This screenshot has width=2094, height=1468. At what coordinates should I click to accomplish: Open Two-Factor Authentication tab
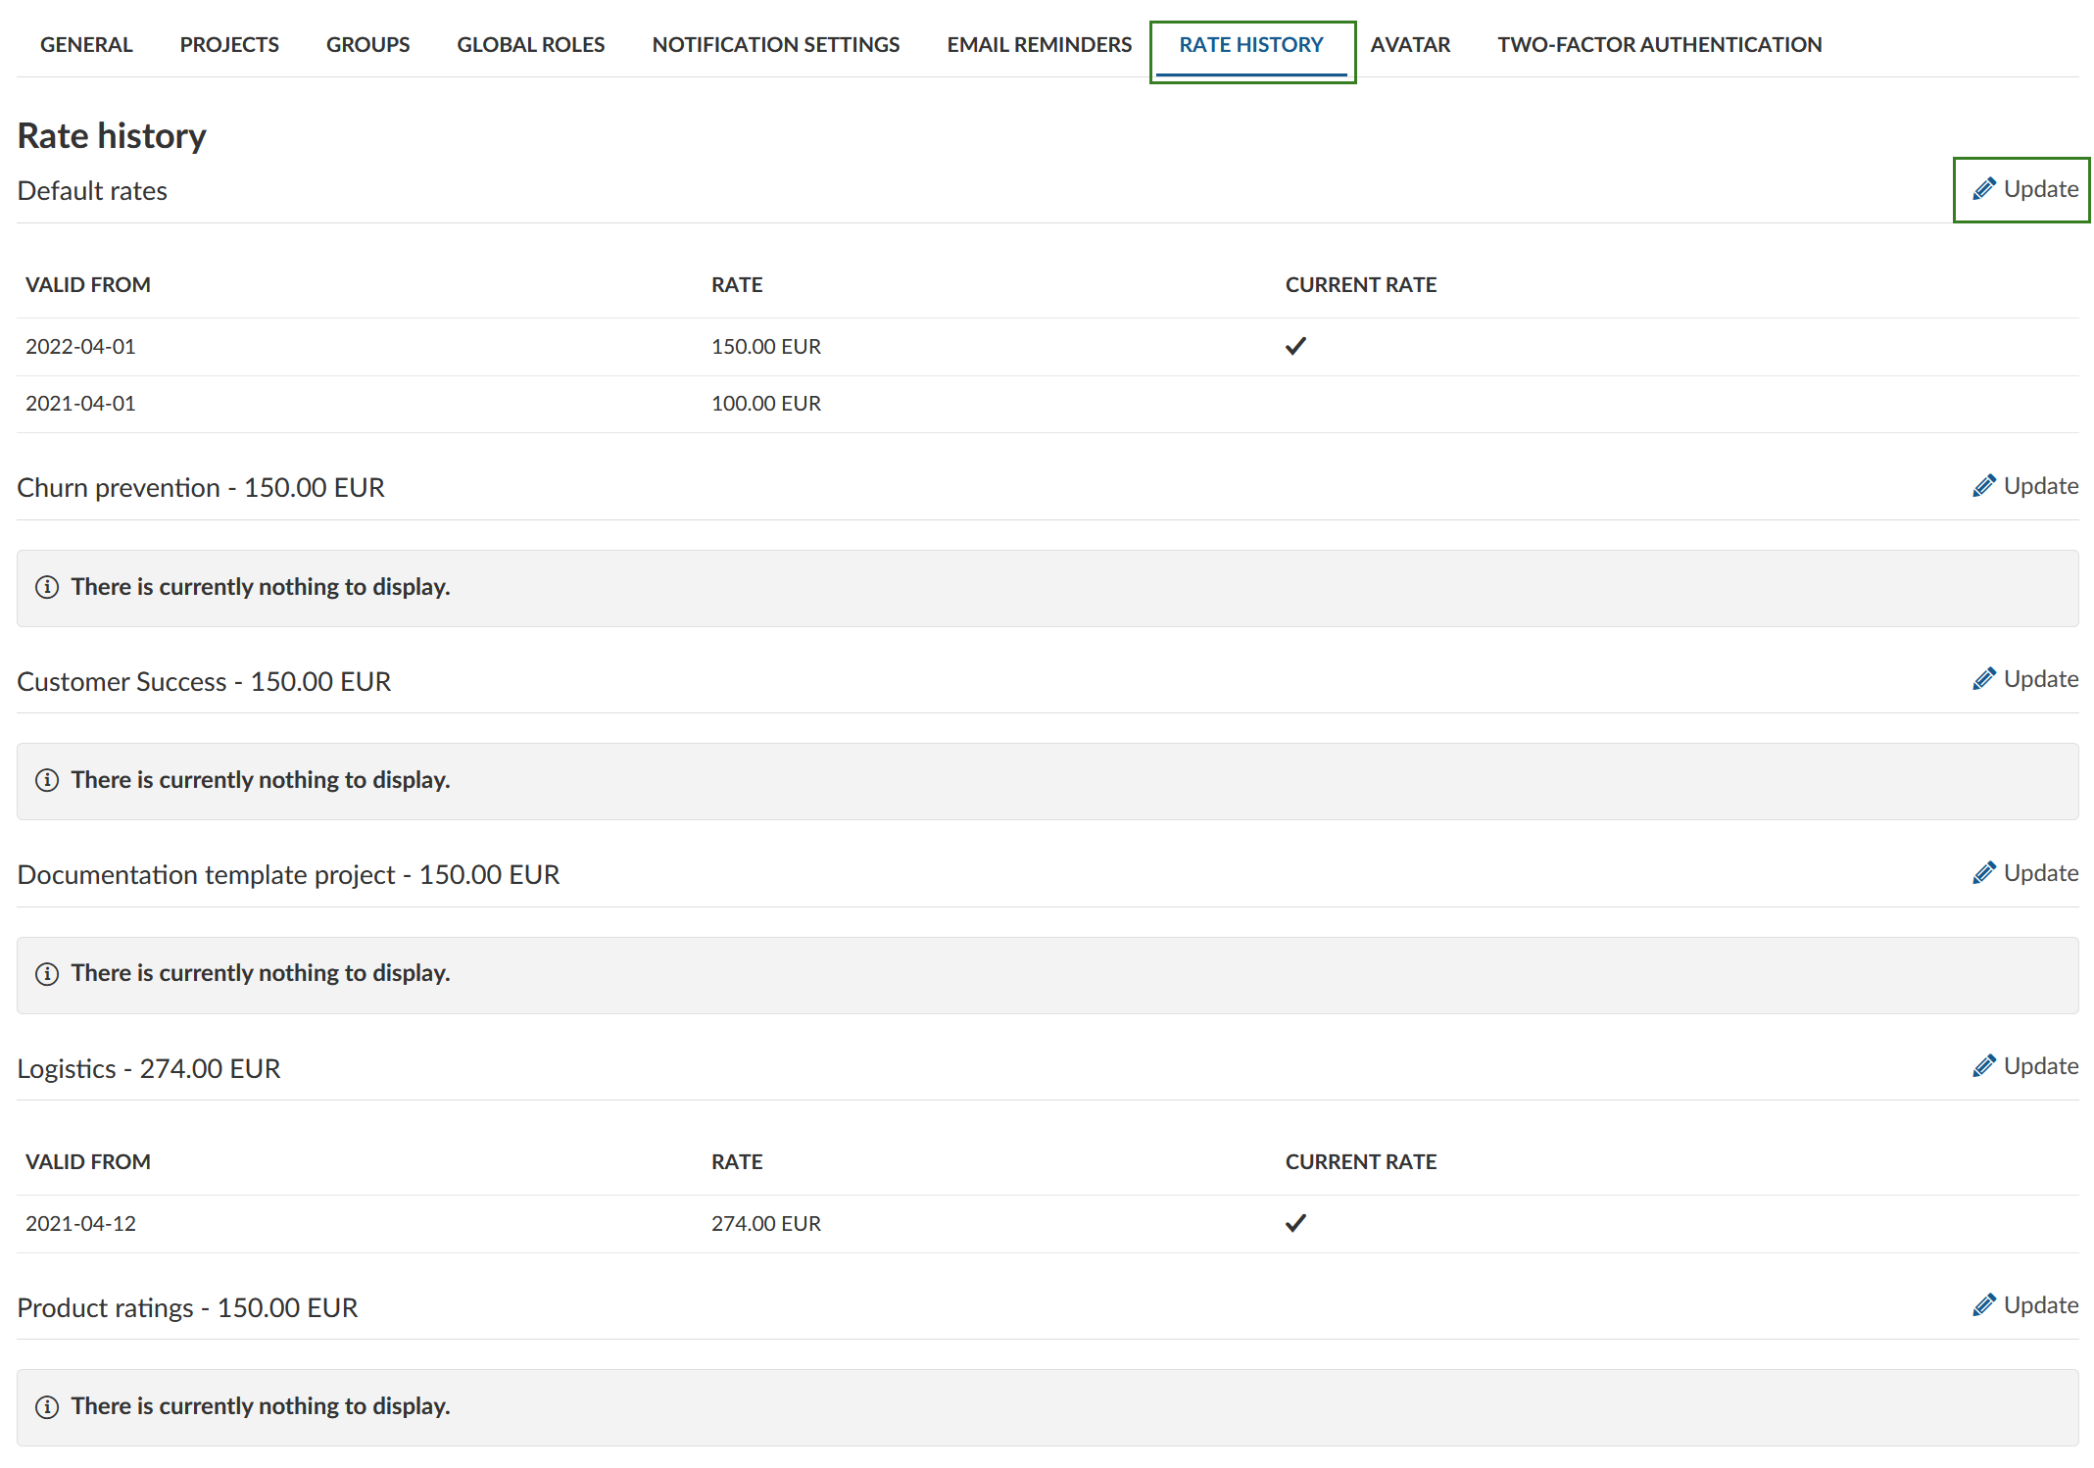coord(1659,45)
